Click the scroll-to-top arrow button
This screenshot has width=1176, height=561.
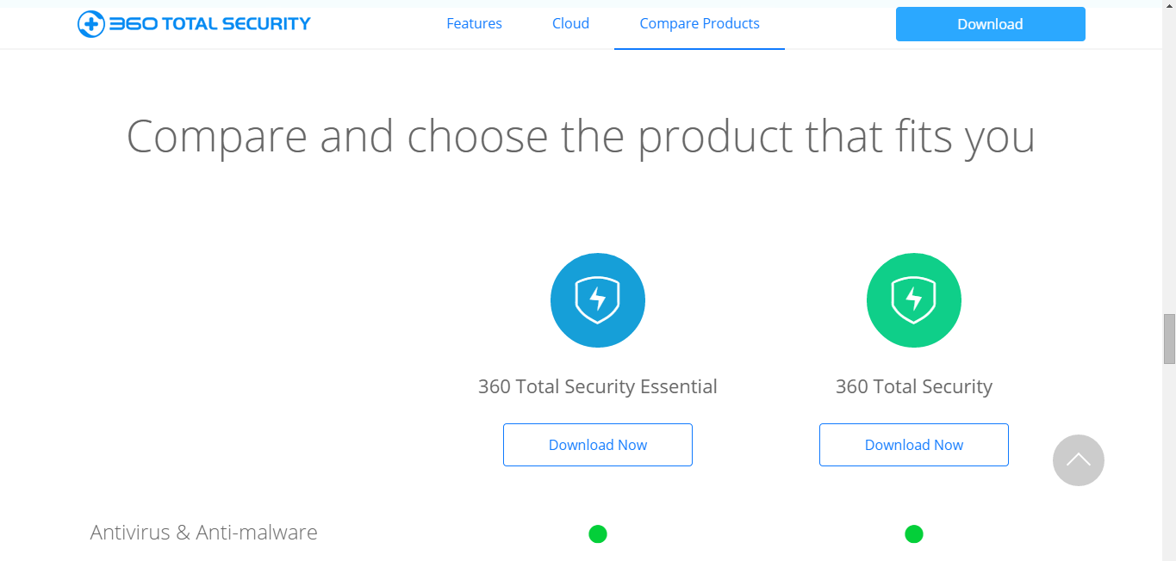[x=1078, y=460]
